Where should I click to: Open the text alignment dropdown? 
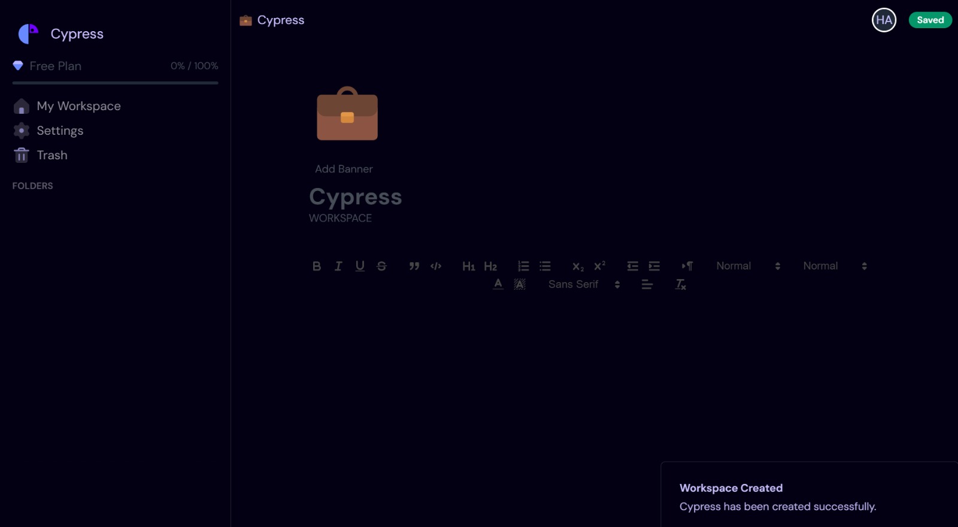pyautogui.click(x=647, y=284)
